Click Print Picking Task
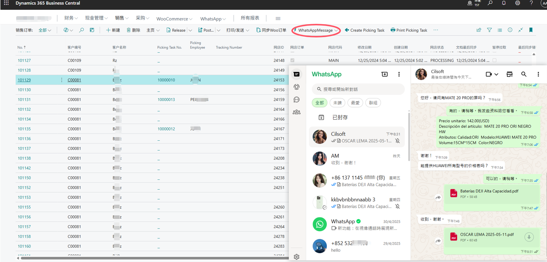Viewport: 547px width, 262px height. [x=409, y=30]
